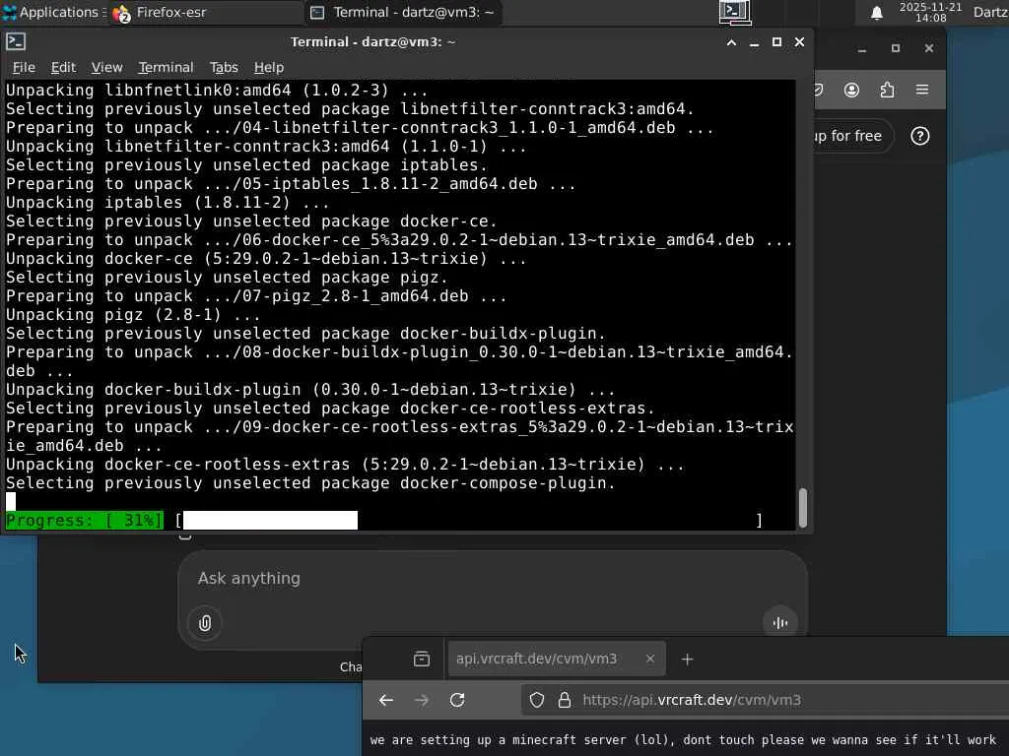The image size is (1009, 756).
Task: Click the 'Selecting previously unselected package docker-compose-plugin' line
Action: point(310,483)
